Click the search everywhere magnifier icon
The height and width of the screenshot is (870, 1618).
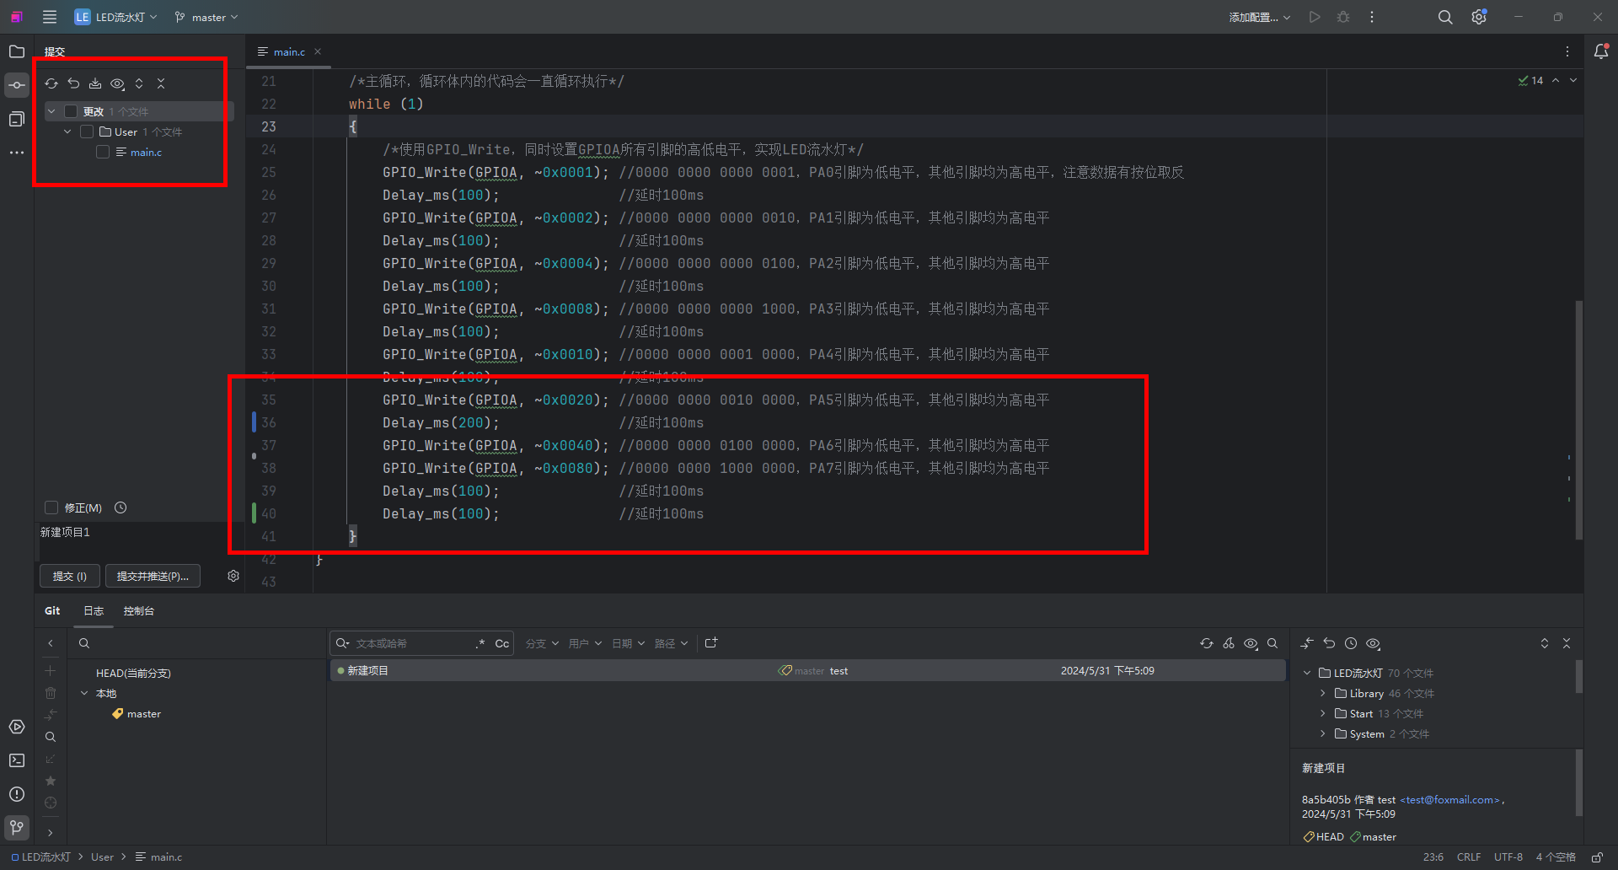click(x=1445, y=17)
